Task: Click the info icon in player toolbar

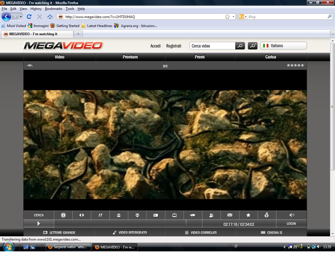Action: coord(63,215)
